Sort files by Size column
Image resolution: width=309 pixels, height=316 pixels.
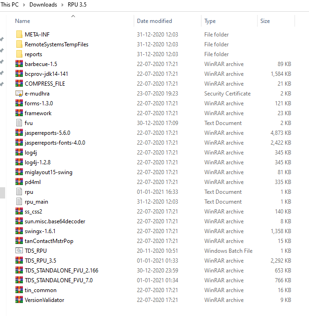click(265, 21)
